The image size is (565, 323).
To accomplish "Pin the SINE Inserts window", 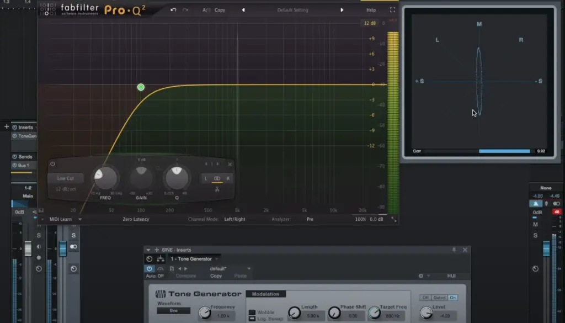I will click(x=454, y=250).
